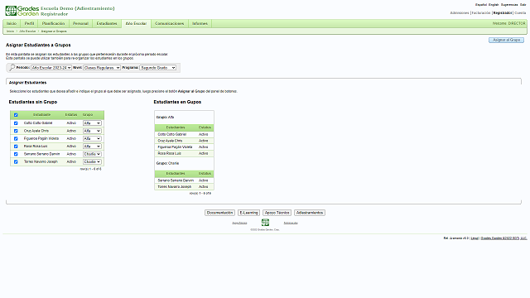Uncheck the Cruz Ayala Chris checkbox

coord(16,131)
